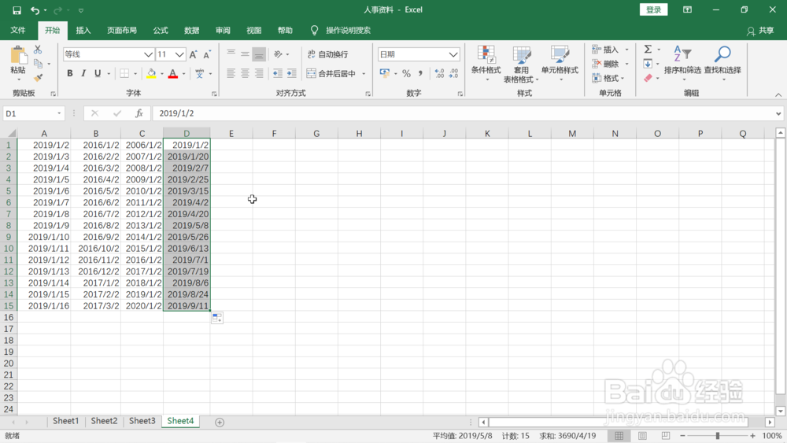Click 操作说明搜索 tell me search
Screen dimensions: 787x443
point(349,30)
